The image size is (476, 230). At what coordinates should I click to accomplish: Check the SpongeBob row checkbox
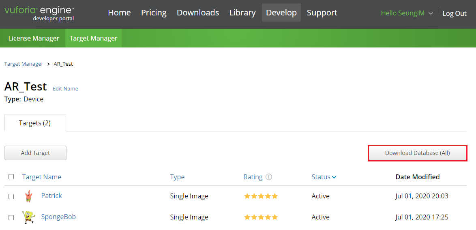point(11,217)
